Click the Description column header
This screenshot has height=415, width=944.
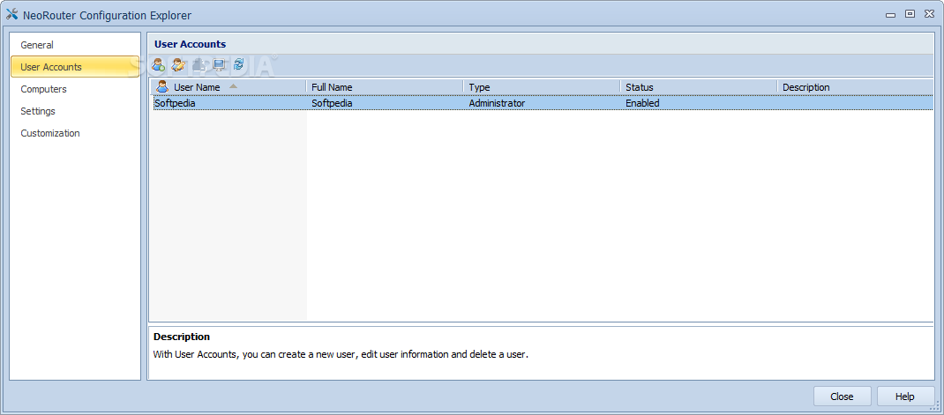(856, 87)
